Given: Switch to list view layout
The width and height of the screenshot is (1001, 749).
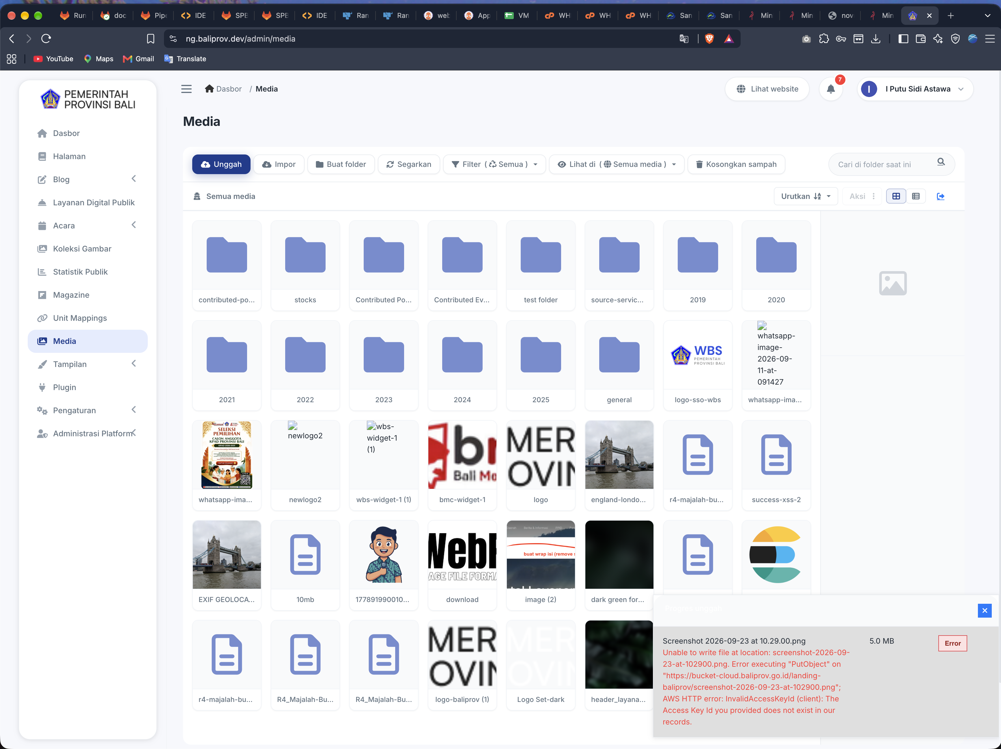Looking at the screenshot, I should (916, 196).
